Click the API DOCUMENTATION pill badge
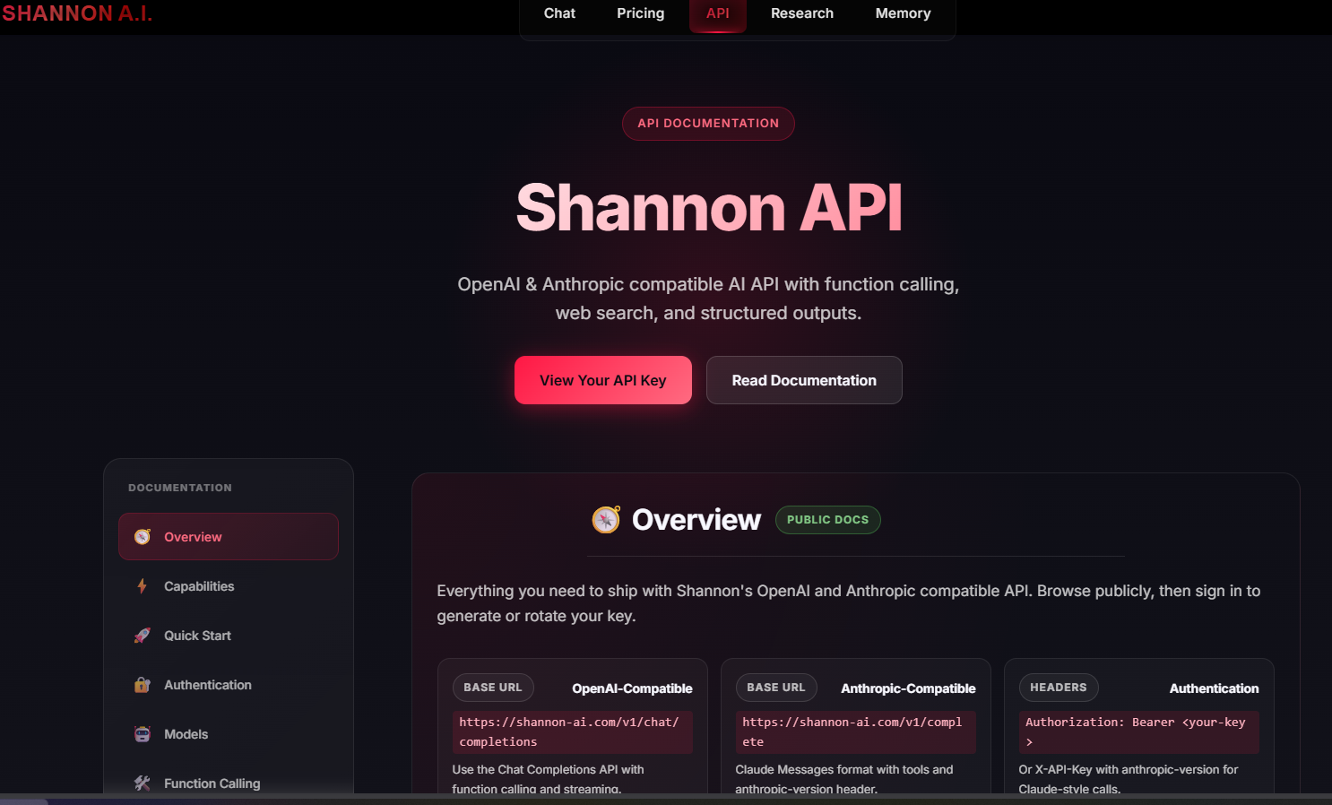Viewport: 1332px width, 805px height. [708, 123]
